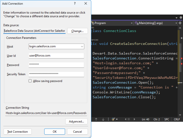Click the Data source field
The image size is (183, 138).
[x=35, y=31]
